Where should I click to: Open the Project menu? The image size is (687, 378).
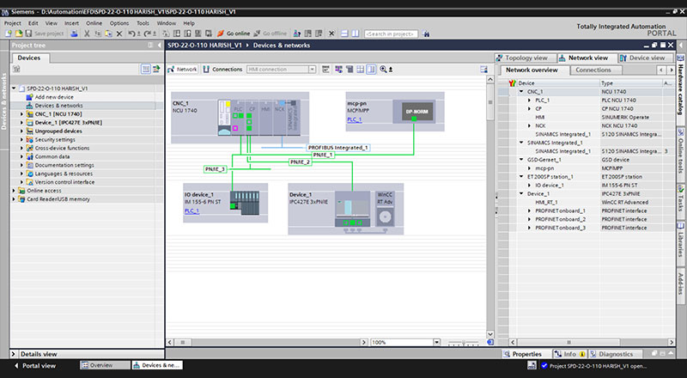(12, 23)
